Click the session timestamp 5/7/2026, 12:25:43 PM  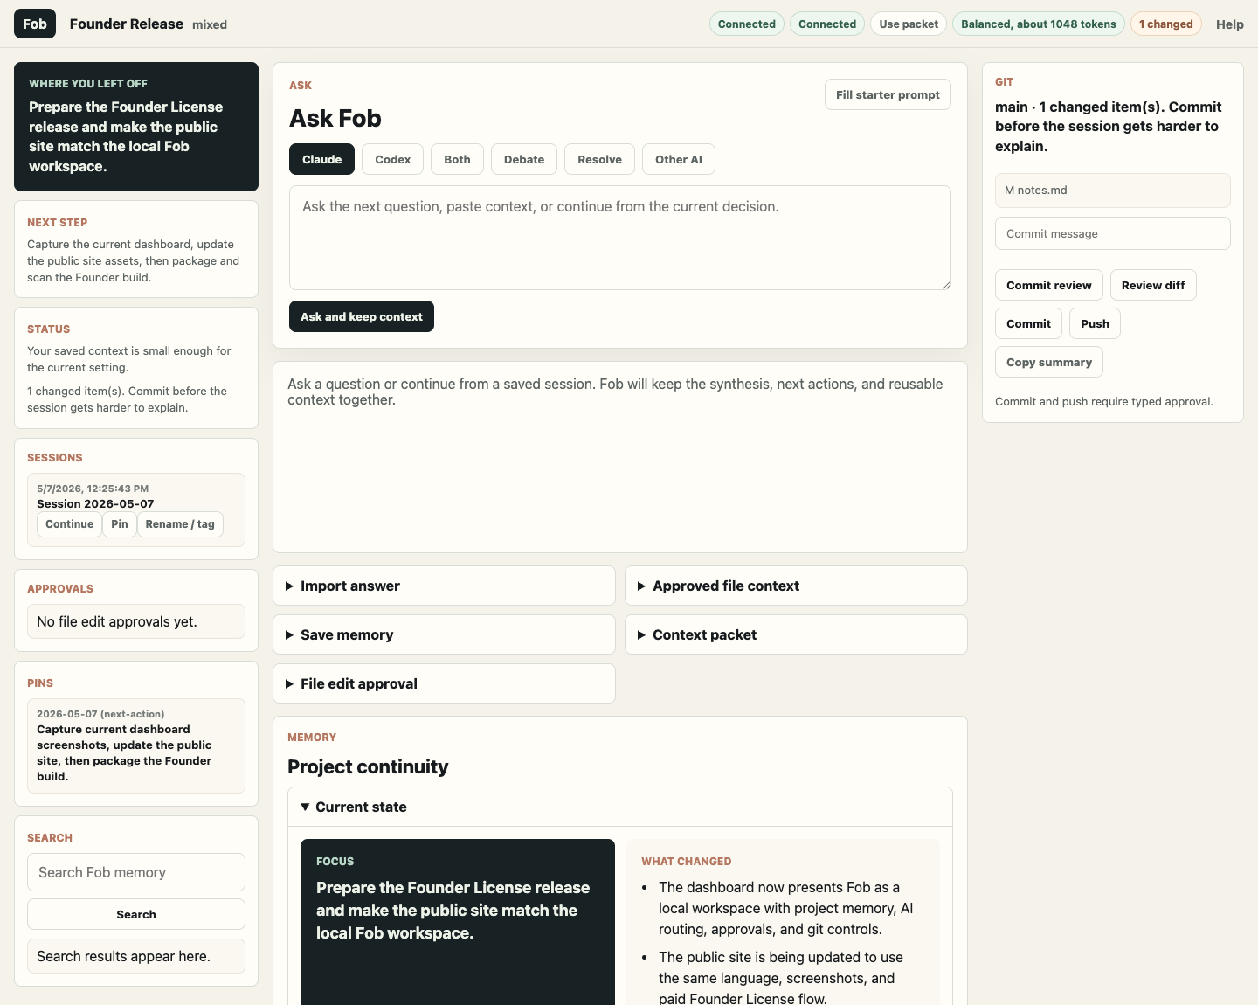tap(93, 489)
